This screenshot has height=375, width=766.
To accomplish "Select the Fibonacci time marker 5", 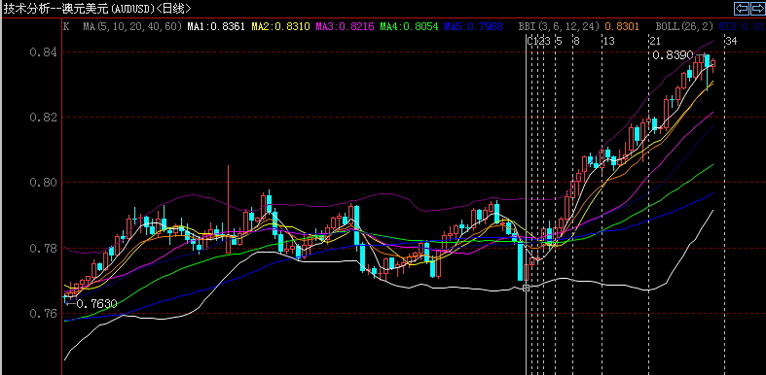I will point(560,41).
